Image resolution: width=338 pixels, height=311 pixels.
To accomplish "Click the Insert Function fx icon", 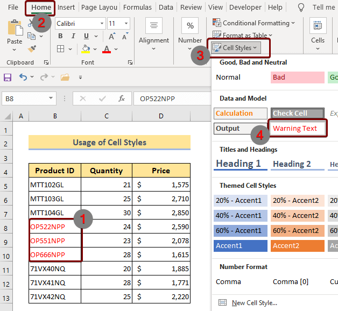I will coord(122,98).
